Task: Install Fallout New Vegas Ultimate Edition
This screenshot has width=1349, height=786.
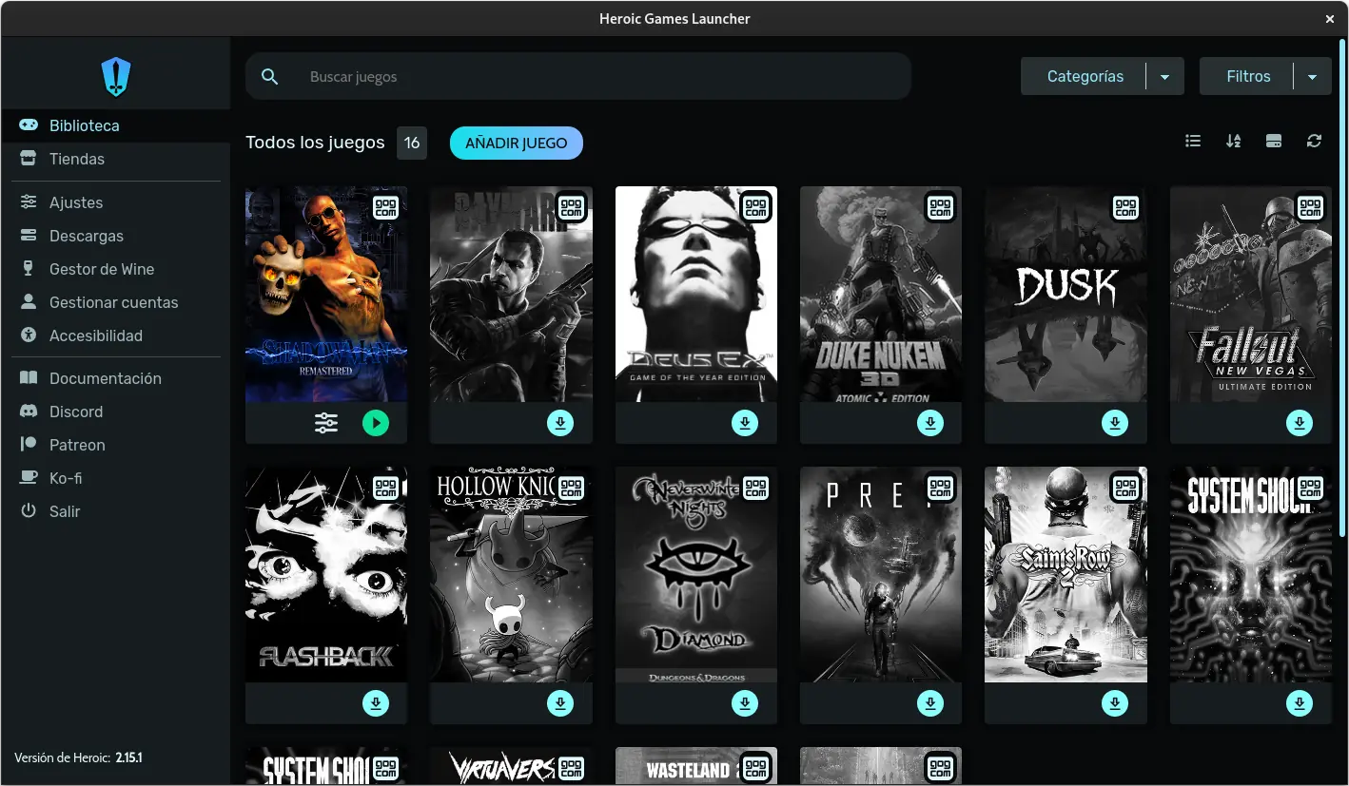Action: [1300, 423]
